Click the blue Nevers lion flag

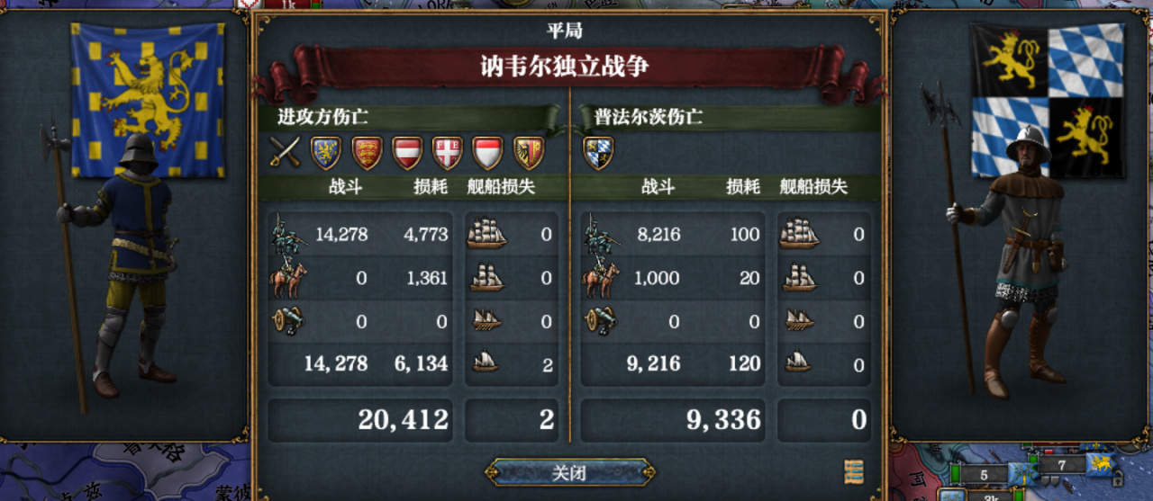coord(148,101)
